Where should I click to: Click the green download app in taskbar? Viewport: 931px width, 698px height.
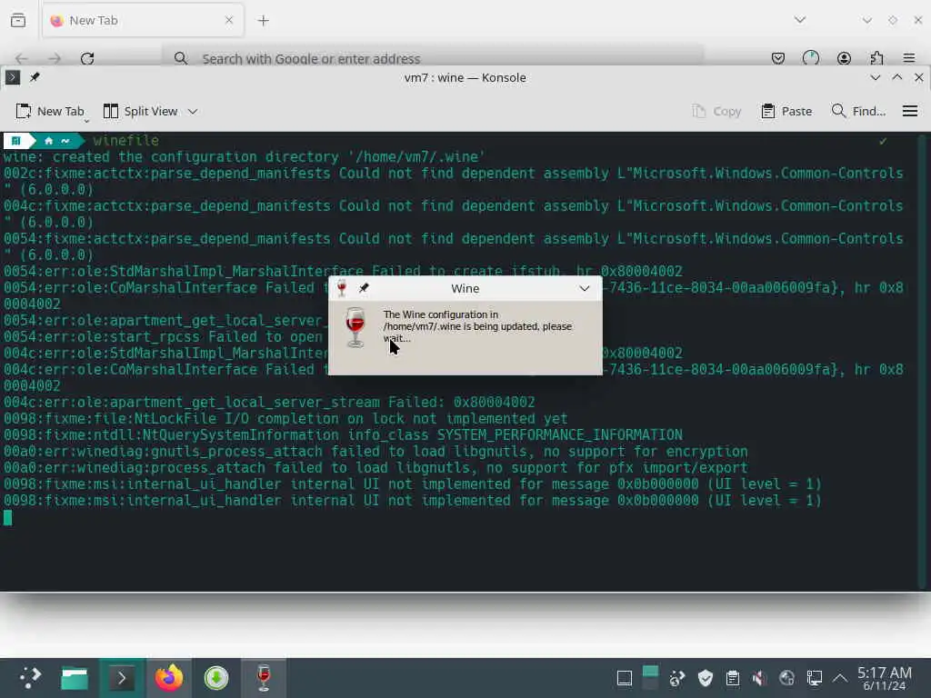(216, 678)
